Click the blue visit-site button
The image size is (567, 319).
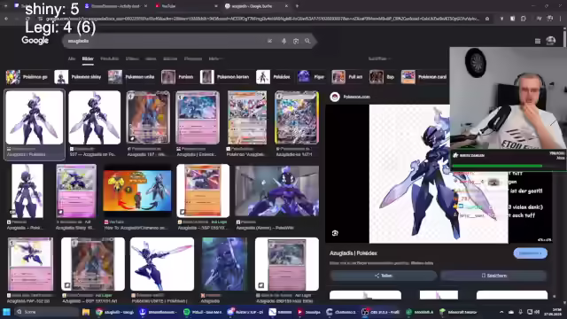tap(530, 253)
